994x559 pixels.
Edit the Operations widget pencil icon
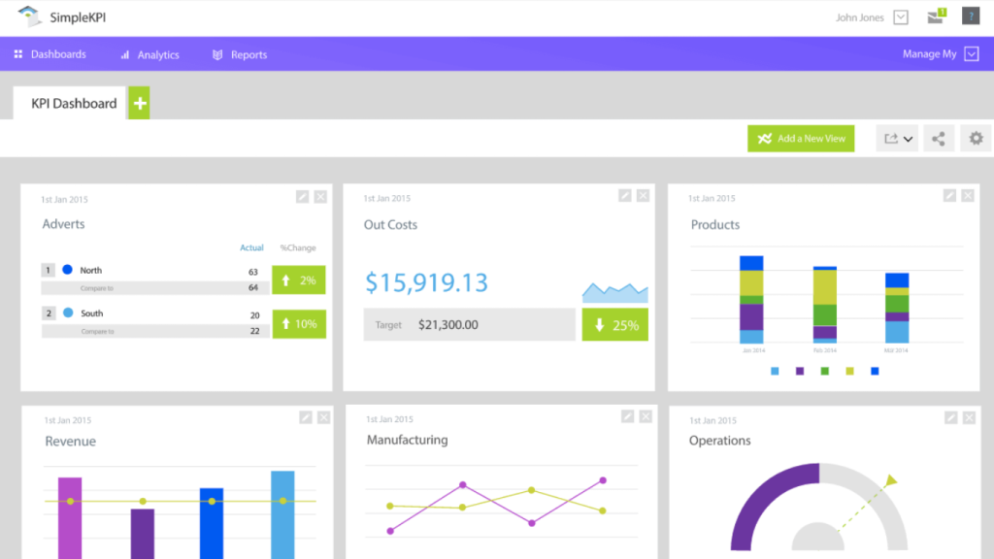[951, 417]
